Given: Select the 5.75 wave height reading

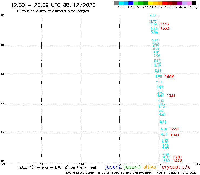Looking at the screenshot, I should (x=158, y=66).
